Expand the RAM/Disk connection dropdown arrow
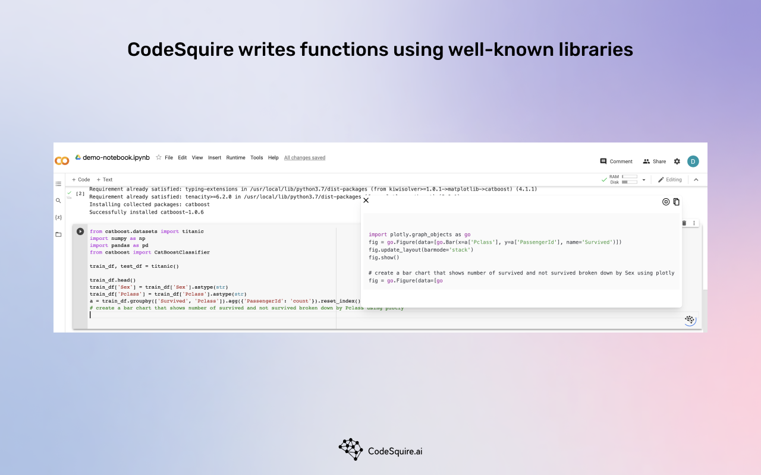761x475 pixels. pos(643,180)
